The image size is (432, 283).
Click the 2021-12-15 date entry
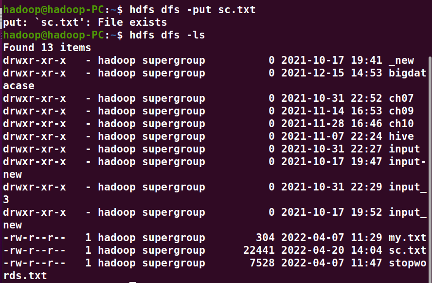click(312, 73)
